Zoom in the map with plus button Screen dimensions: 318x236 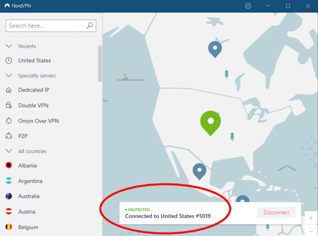tap(311, 218)
